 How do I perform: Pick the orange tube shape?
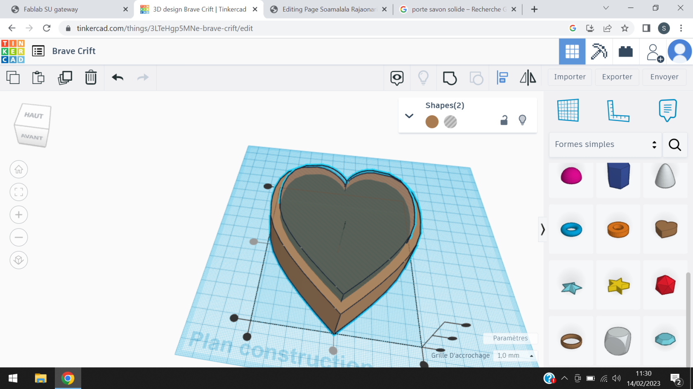[x=618, y=230]
